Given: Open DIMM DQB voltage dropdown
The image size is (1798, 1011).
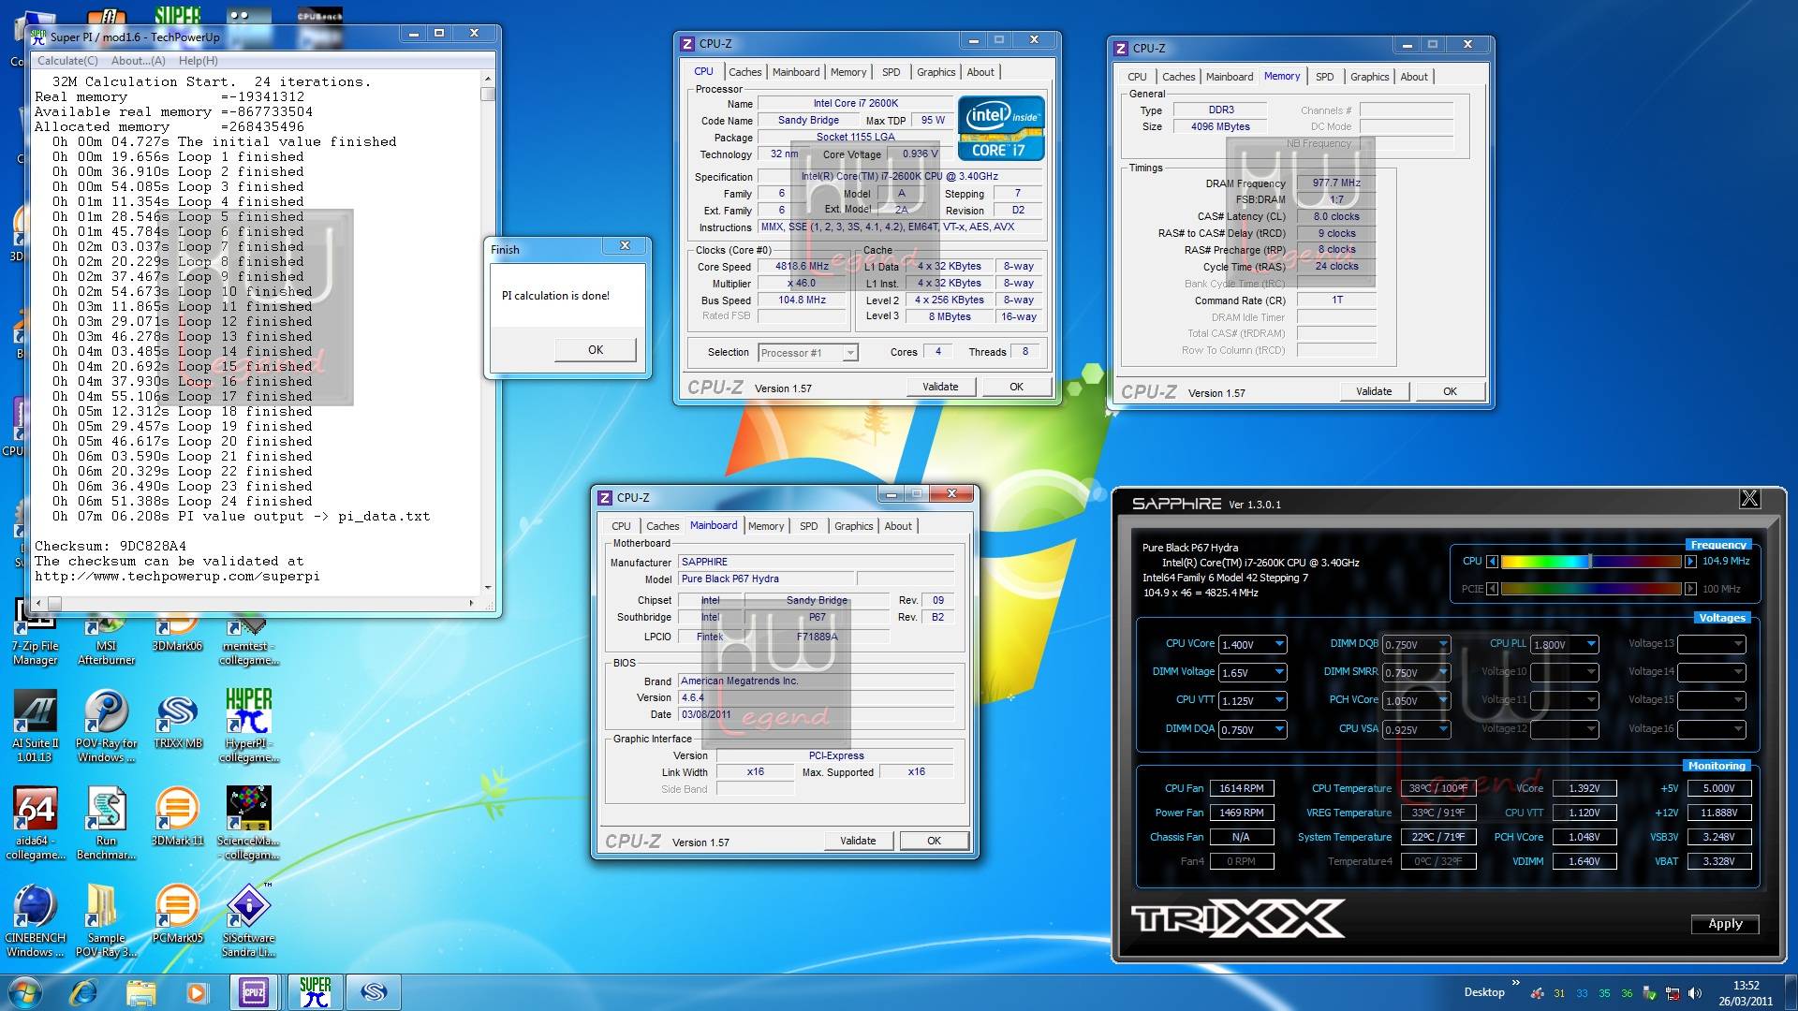Looking at the screenshot, I should pos(1443,644).
